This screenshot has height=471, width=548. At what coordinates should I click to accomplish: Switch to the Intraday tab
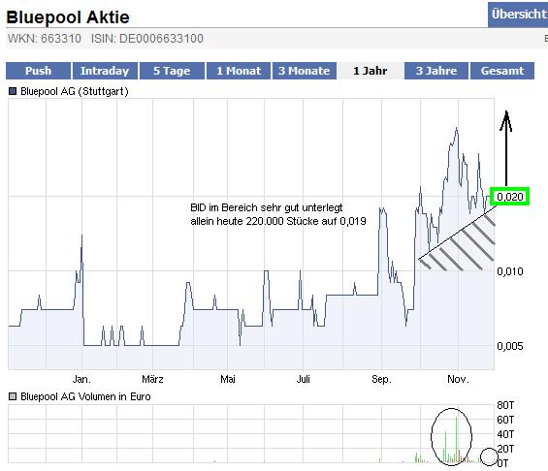(x=105, y=71)
